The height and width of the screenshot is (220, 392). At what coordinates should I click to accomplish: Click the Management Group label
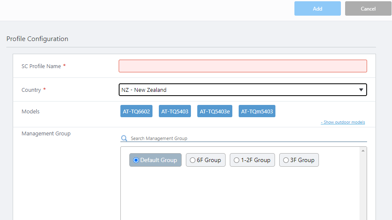(x=46, y=134)
